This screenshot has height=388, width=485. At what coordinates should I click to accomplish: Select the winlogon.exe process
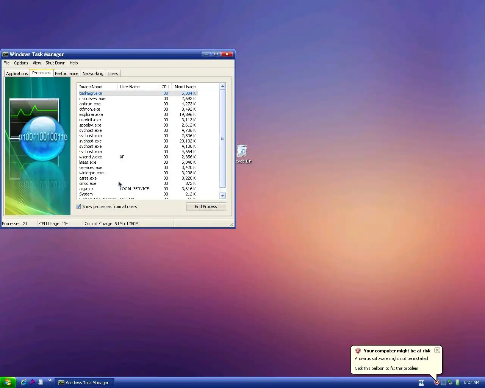138,173
